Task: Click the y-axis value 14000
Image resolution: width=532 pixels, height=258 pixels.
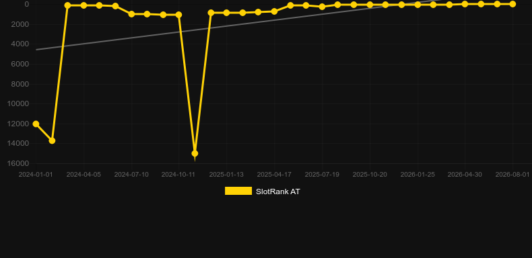Action: coord(18,144)
